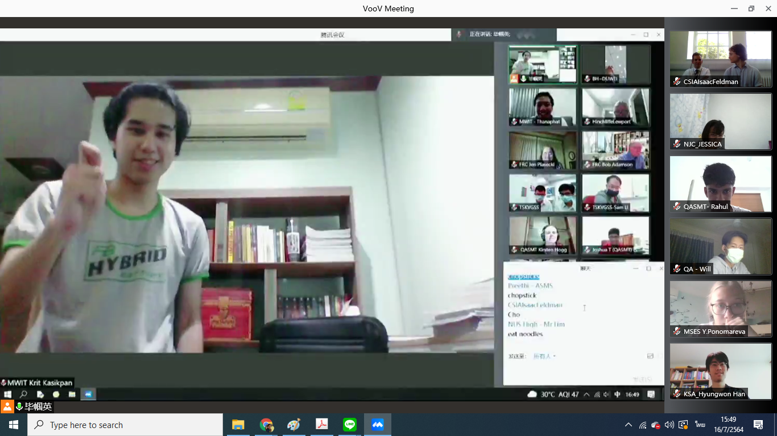Screen dimensions: 777x436
Task: Click the 'NUS High - Mr Lim' sender name in chat
Action: pyautogui.click(x=536, y=324)
